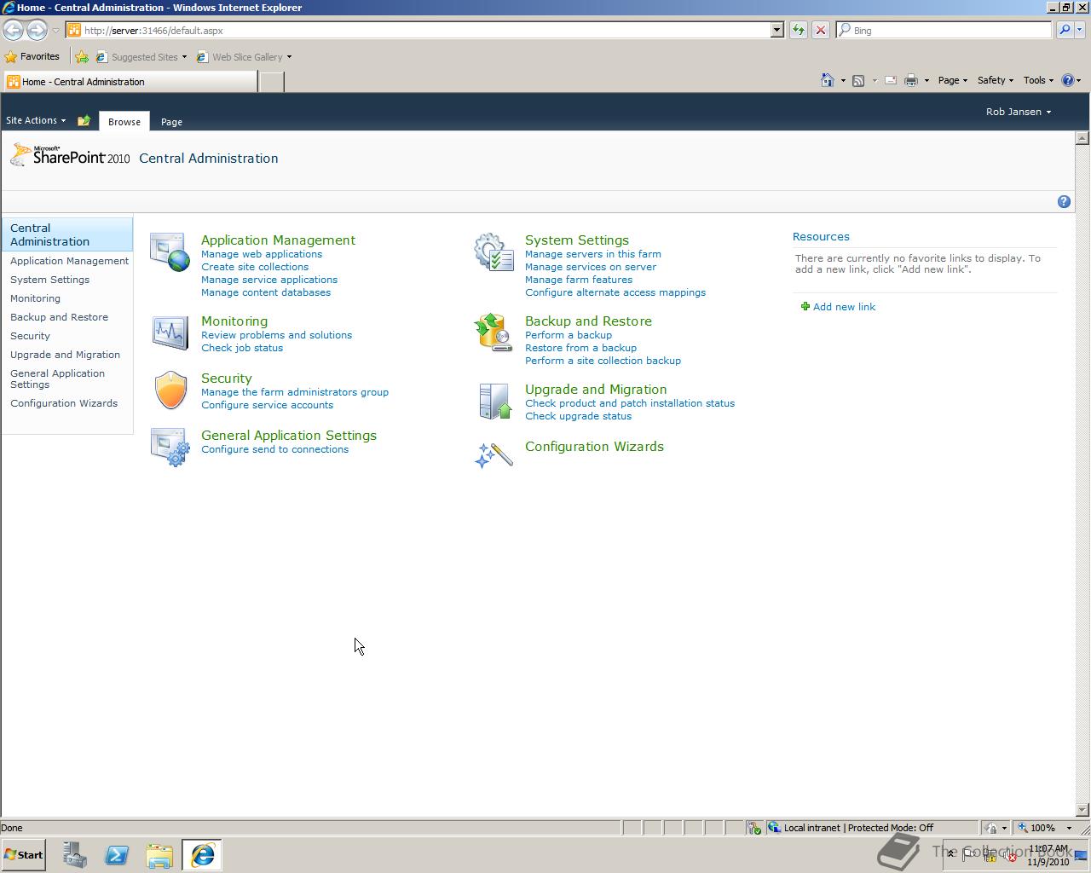Select Backup and Restore in left navigation
The image size is (1091, 873).
click(59, 317)
